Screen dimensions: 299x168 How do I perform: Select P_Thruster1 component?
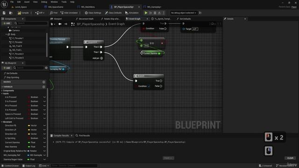(18, 38)
